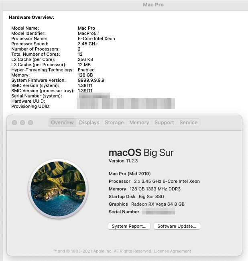
Task: Click the Memory value 128 GB 1333 MHz DDR3
Action: (155, 189)
